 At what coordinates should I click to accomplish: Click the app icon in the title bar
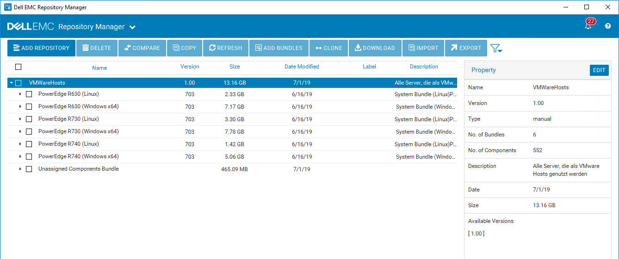click(7, 7)
